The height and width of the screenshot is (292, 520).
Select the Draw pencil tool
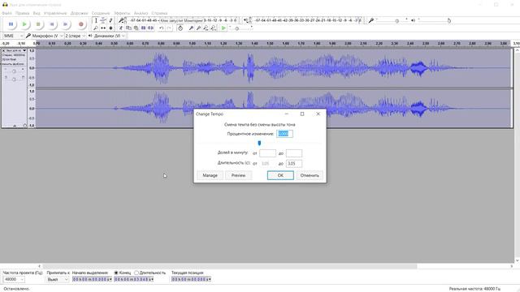click(x=110, y=20)
